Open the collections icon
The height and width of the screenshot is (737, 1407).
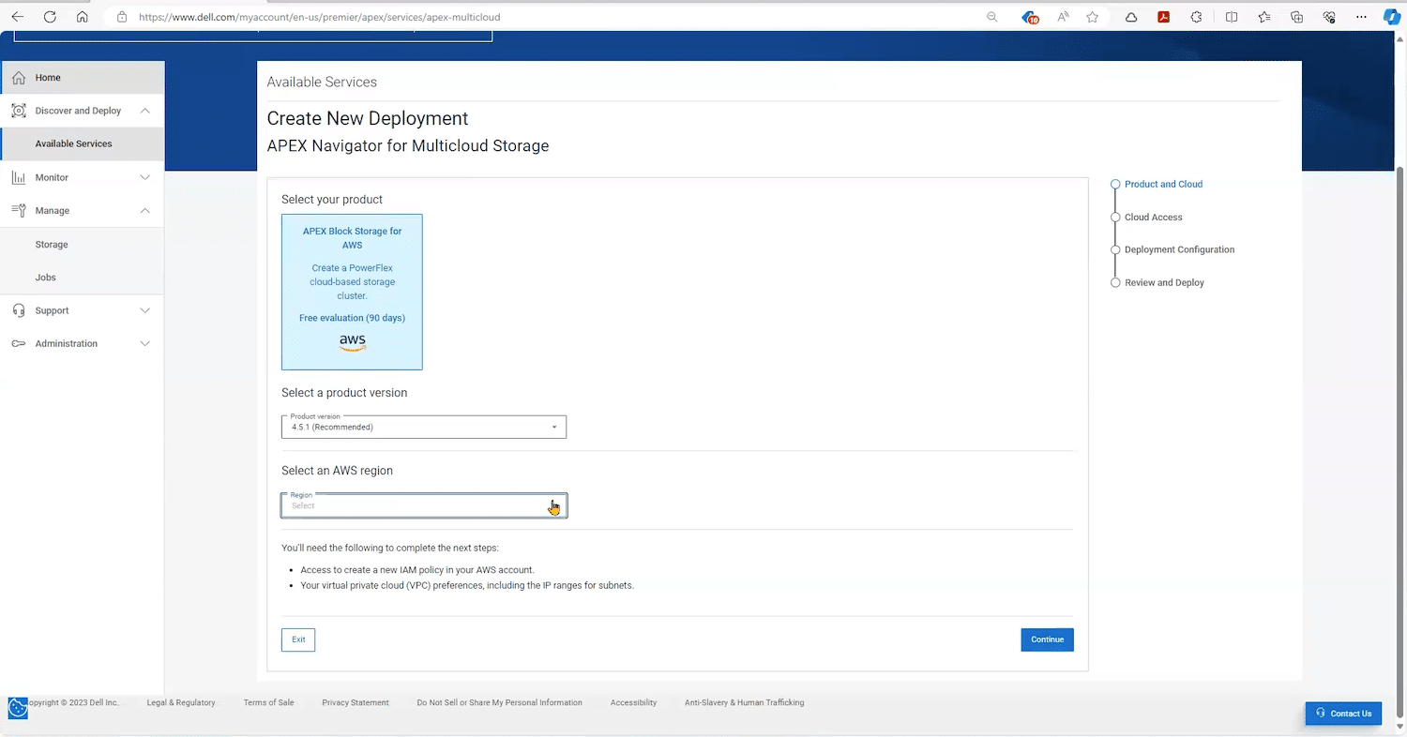click(x=1297, y=17)
